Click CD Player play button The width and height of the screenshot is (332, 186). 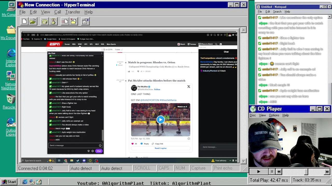coord(259,172)
